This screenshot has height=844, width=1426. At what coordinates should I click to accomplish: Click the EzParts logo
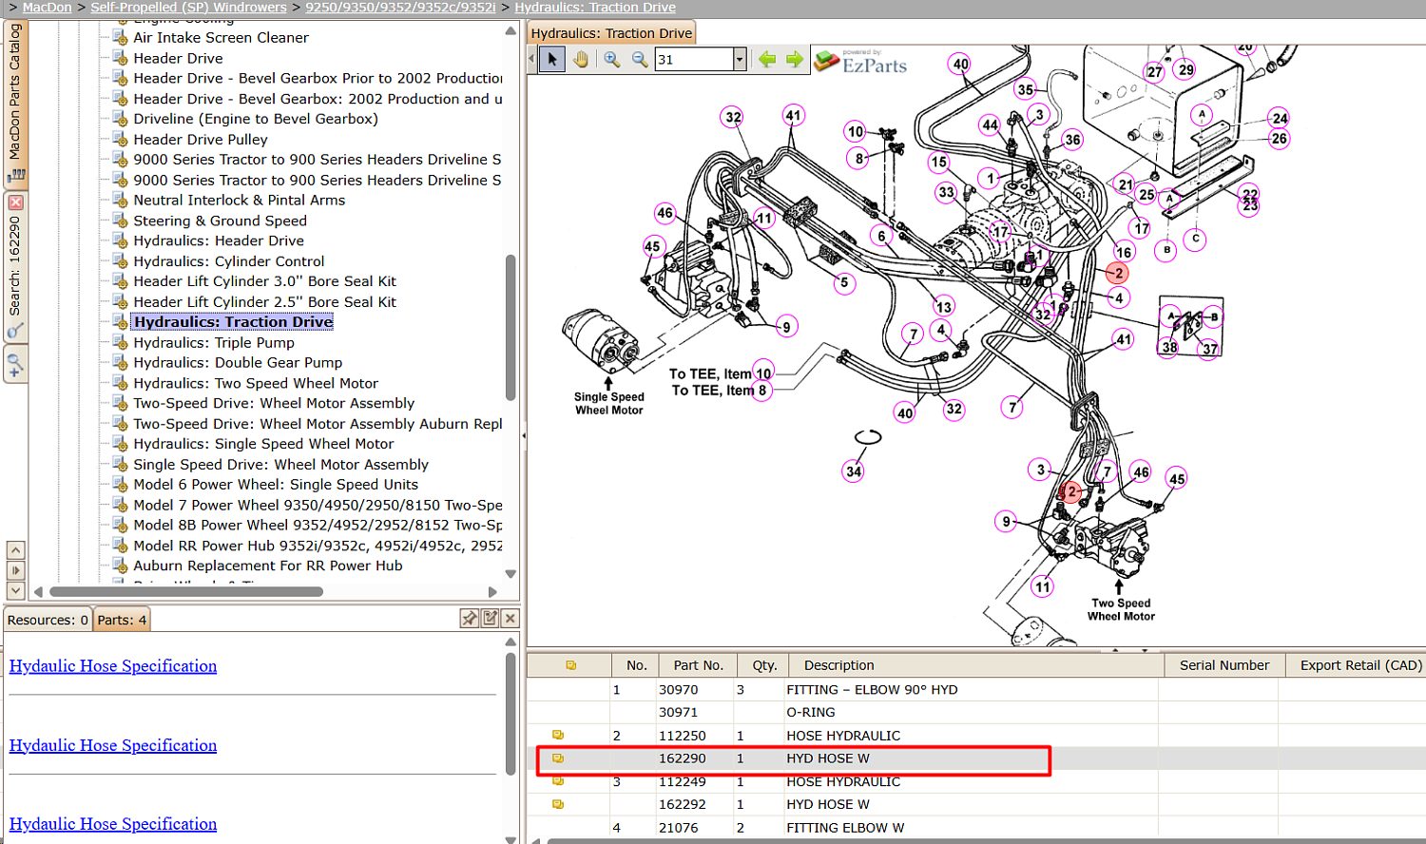[861, 62]
